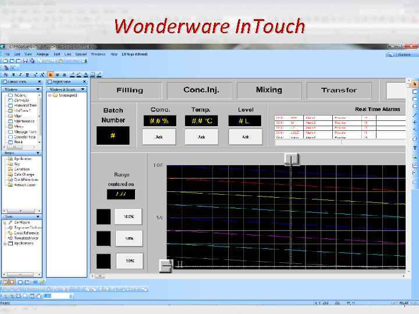The width and height of the screenshot is (419, 314).
Task: Click the slider handle at the chart's bottom left
Action: [166, 266]
